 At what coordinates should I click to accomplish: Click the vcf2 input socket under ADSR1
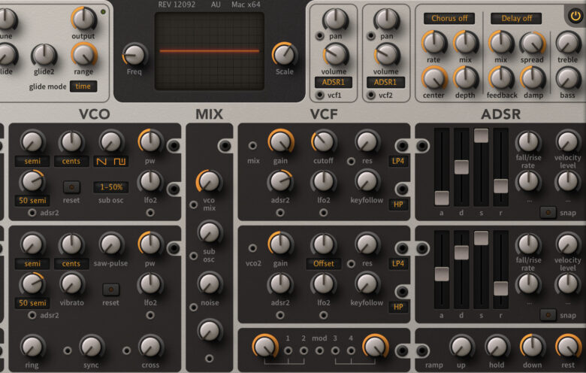pos(370,95)
